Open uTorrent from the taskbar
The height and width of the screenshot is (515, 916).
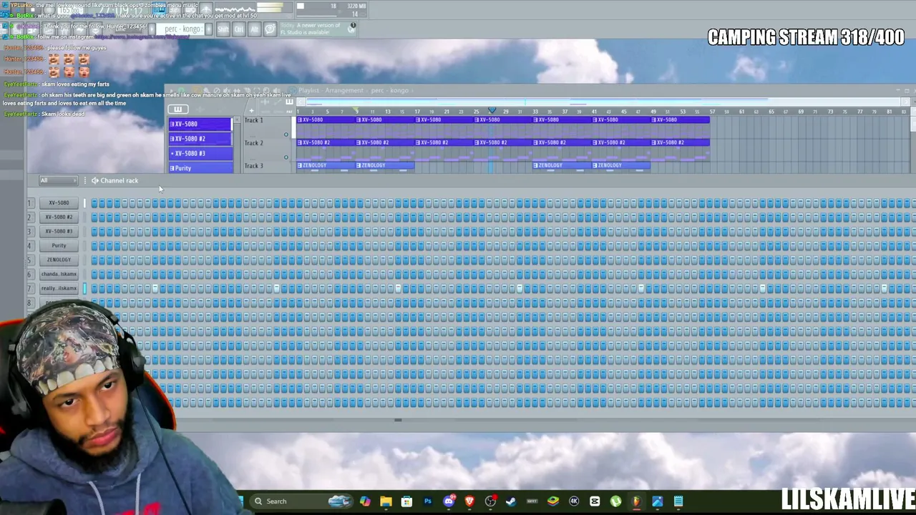pos(615,501)
